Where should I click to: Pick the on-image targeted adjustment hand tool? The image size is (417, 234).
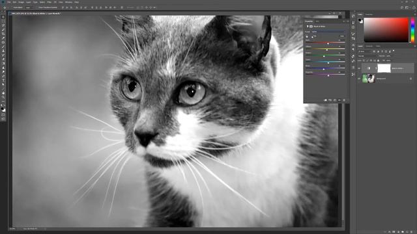tap(307, 36)
